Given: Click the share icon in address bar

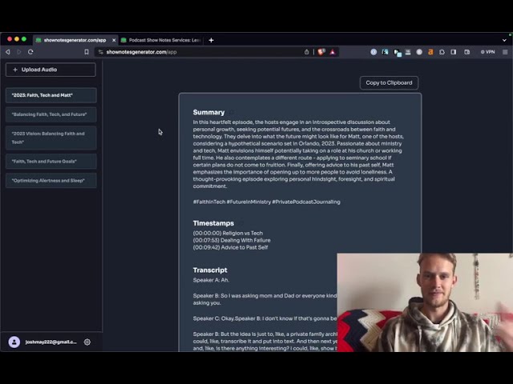Looking at the screenshot, I should (306, 52).
